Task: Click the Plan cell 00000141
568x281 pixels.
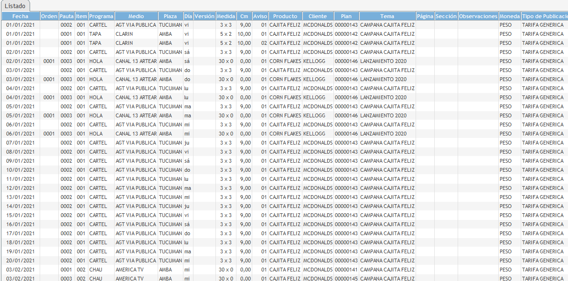Action: [x=346, y=270]
